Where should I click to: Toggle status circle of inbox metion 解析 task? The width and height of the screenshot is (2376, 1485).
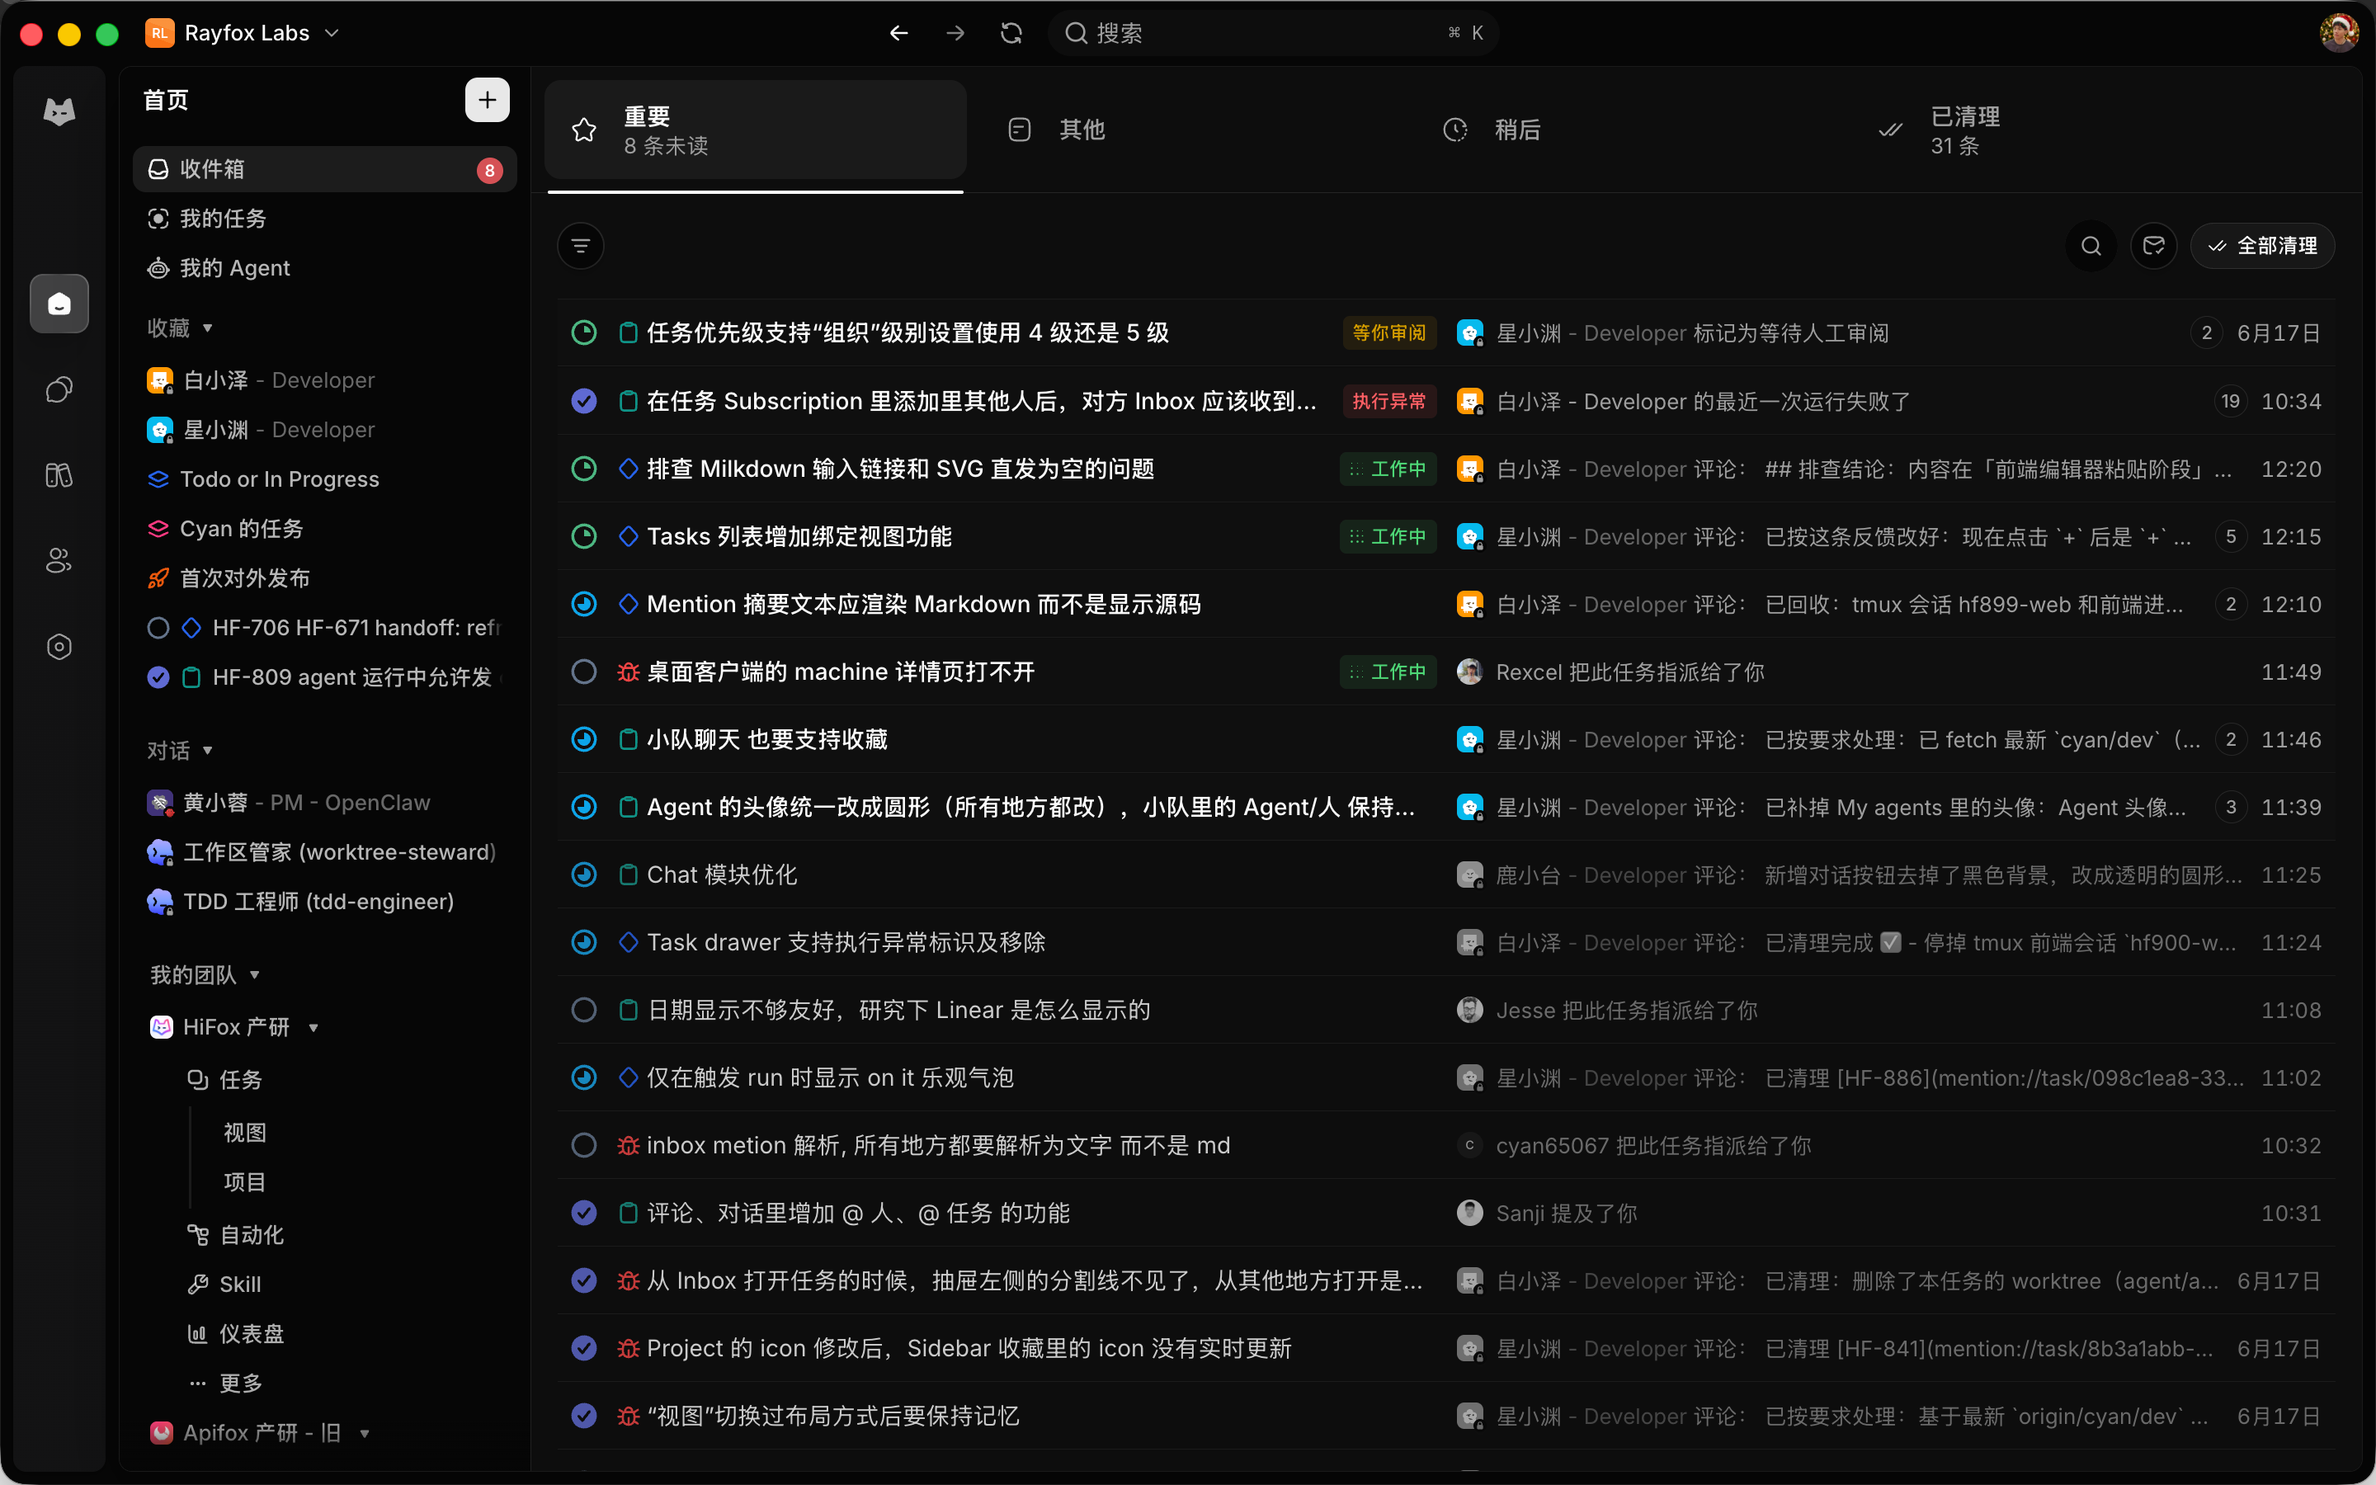pos(584,1145)
